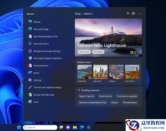
Task: Open the Excel icon beside Europe Trip Planning
Action: (x=30, y=95)
